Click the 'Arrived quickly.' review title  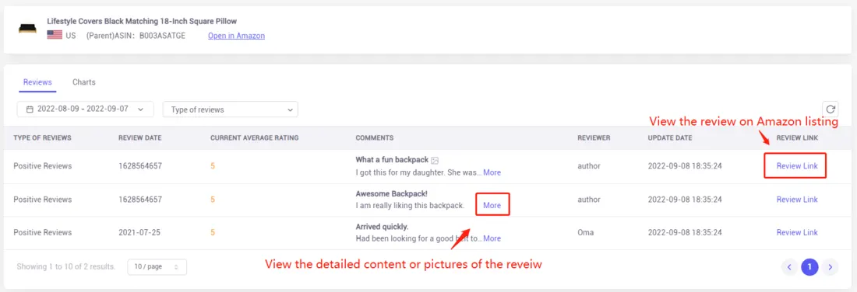[382, 226]
